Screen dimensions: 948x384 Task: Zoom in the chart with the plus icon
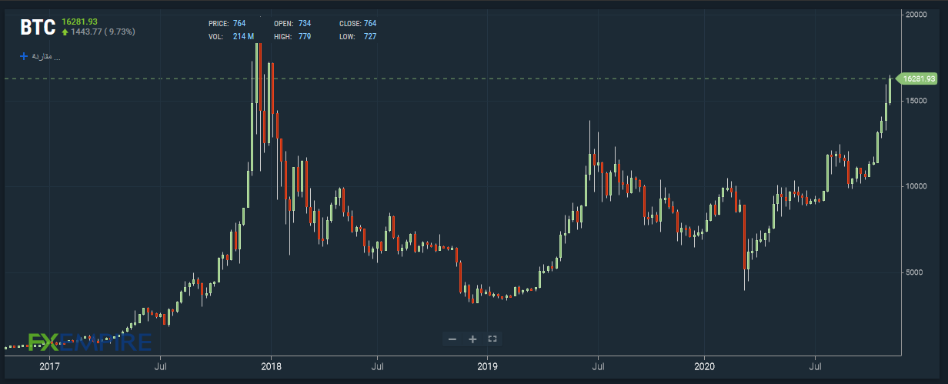coord(472,339)
